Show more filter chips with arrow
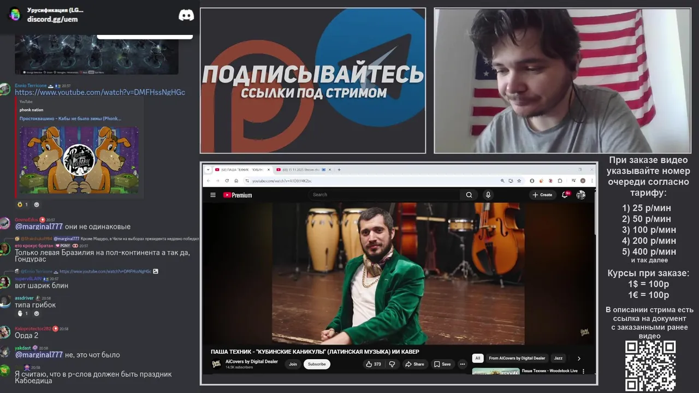 [579, 358]
